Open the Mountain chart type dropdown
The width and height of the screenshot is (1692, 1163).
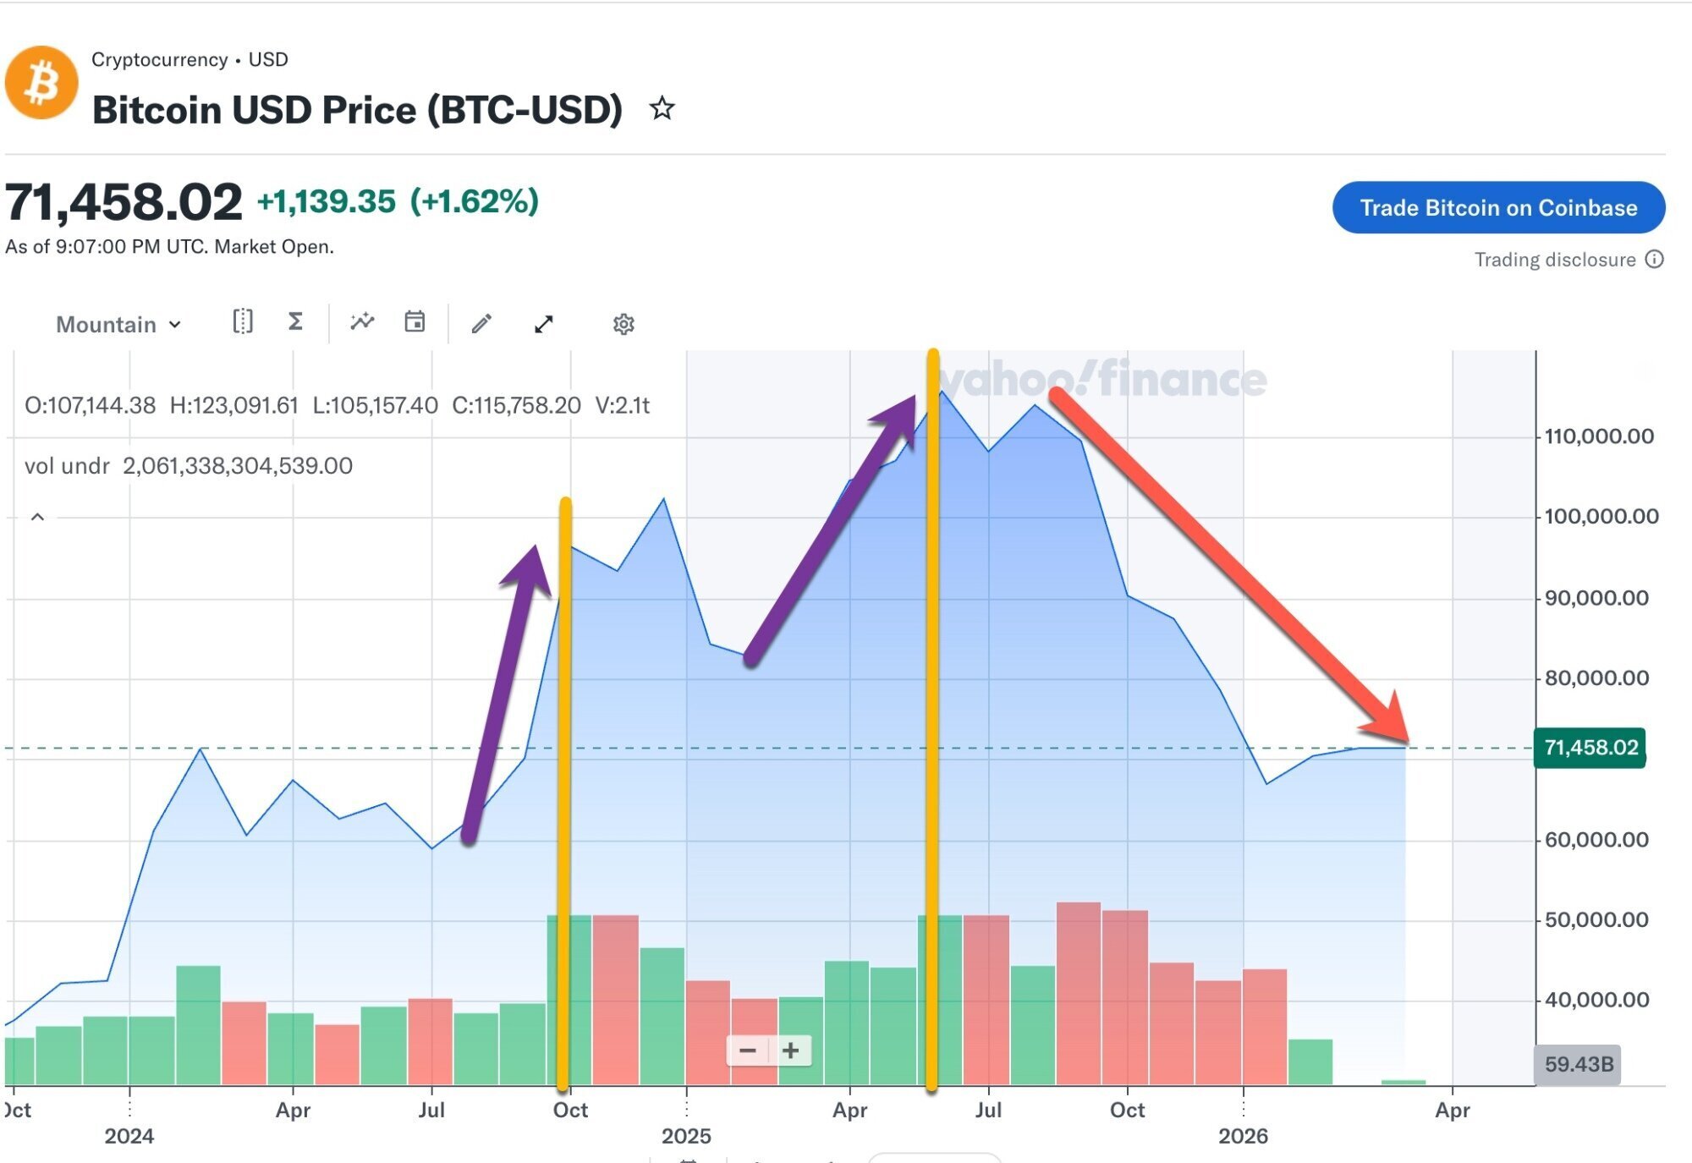(118, 325)
